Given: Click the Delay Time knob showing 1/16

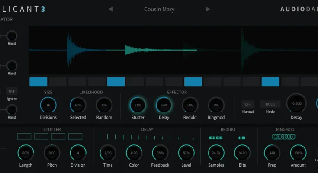Looking at the screenshot, I should coord(108,153).
